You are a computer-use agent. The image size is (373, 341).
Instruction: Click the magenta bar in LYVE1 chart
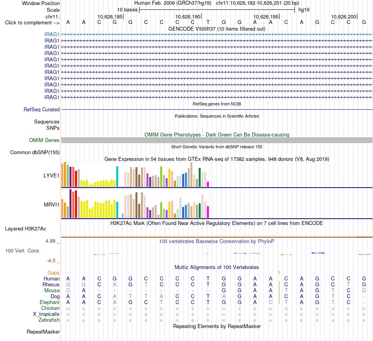tap(208, 184)
